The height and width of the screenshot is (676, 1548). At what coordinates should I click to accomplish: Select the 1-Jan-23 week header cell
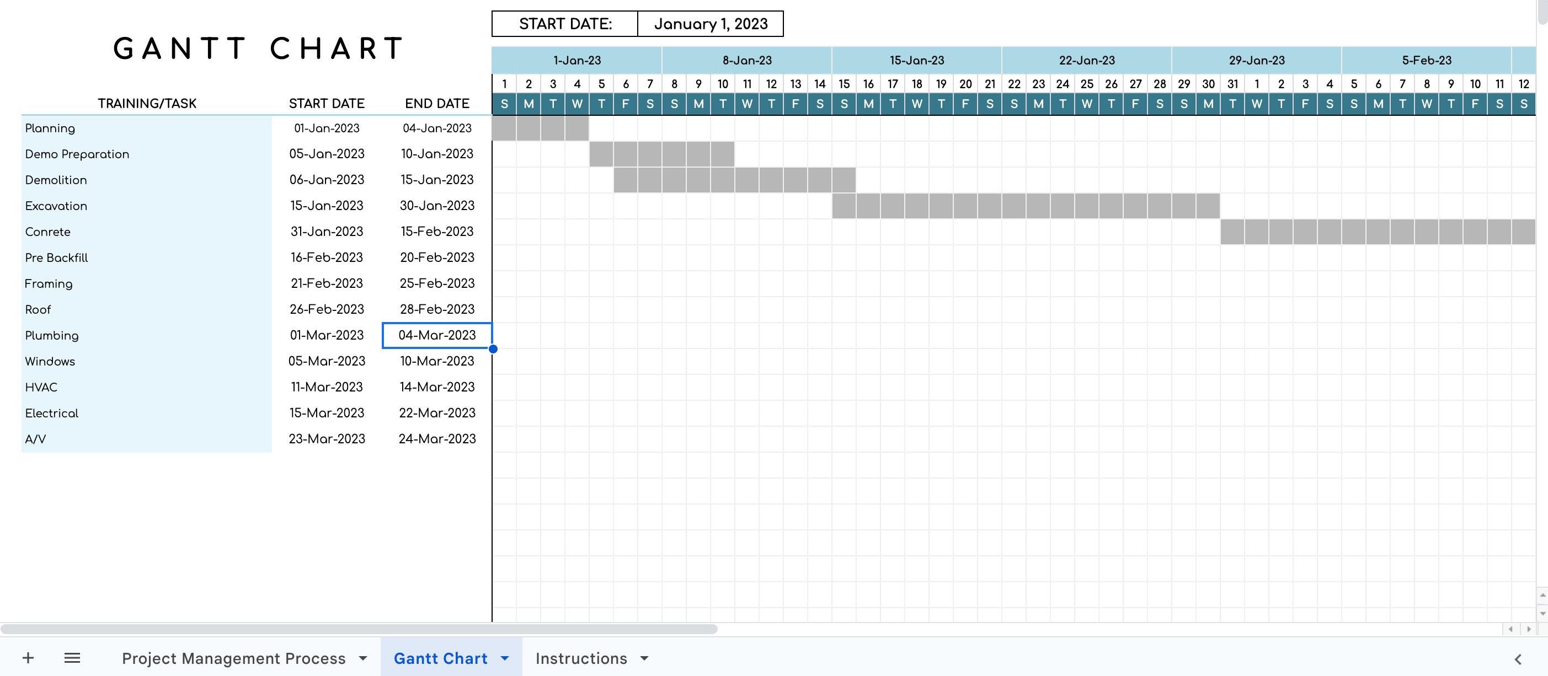coord(577,60)
